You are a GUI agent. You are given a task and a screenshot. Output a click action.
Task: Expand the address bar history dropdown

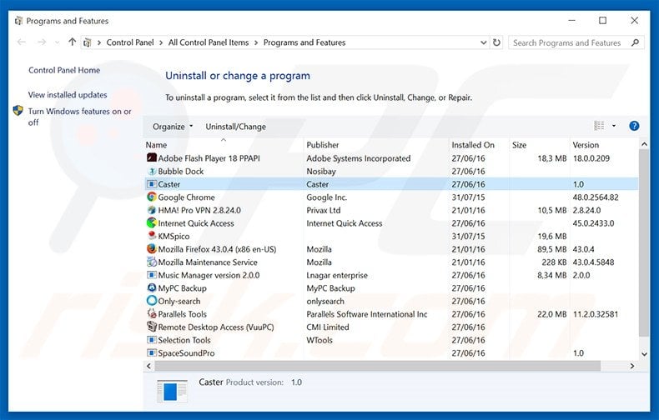tap(483, 42)
